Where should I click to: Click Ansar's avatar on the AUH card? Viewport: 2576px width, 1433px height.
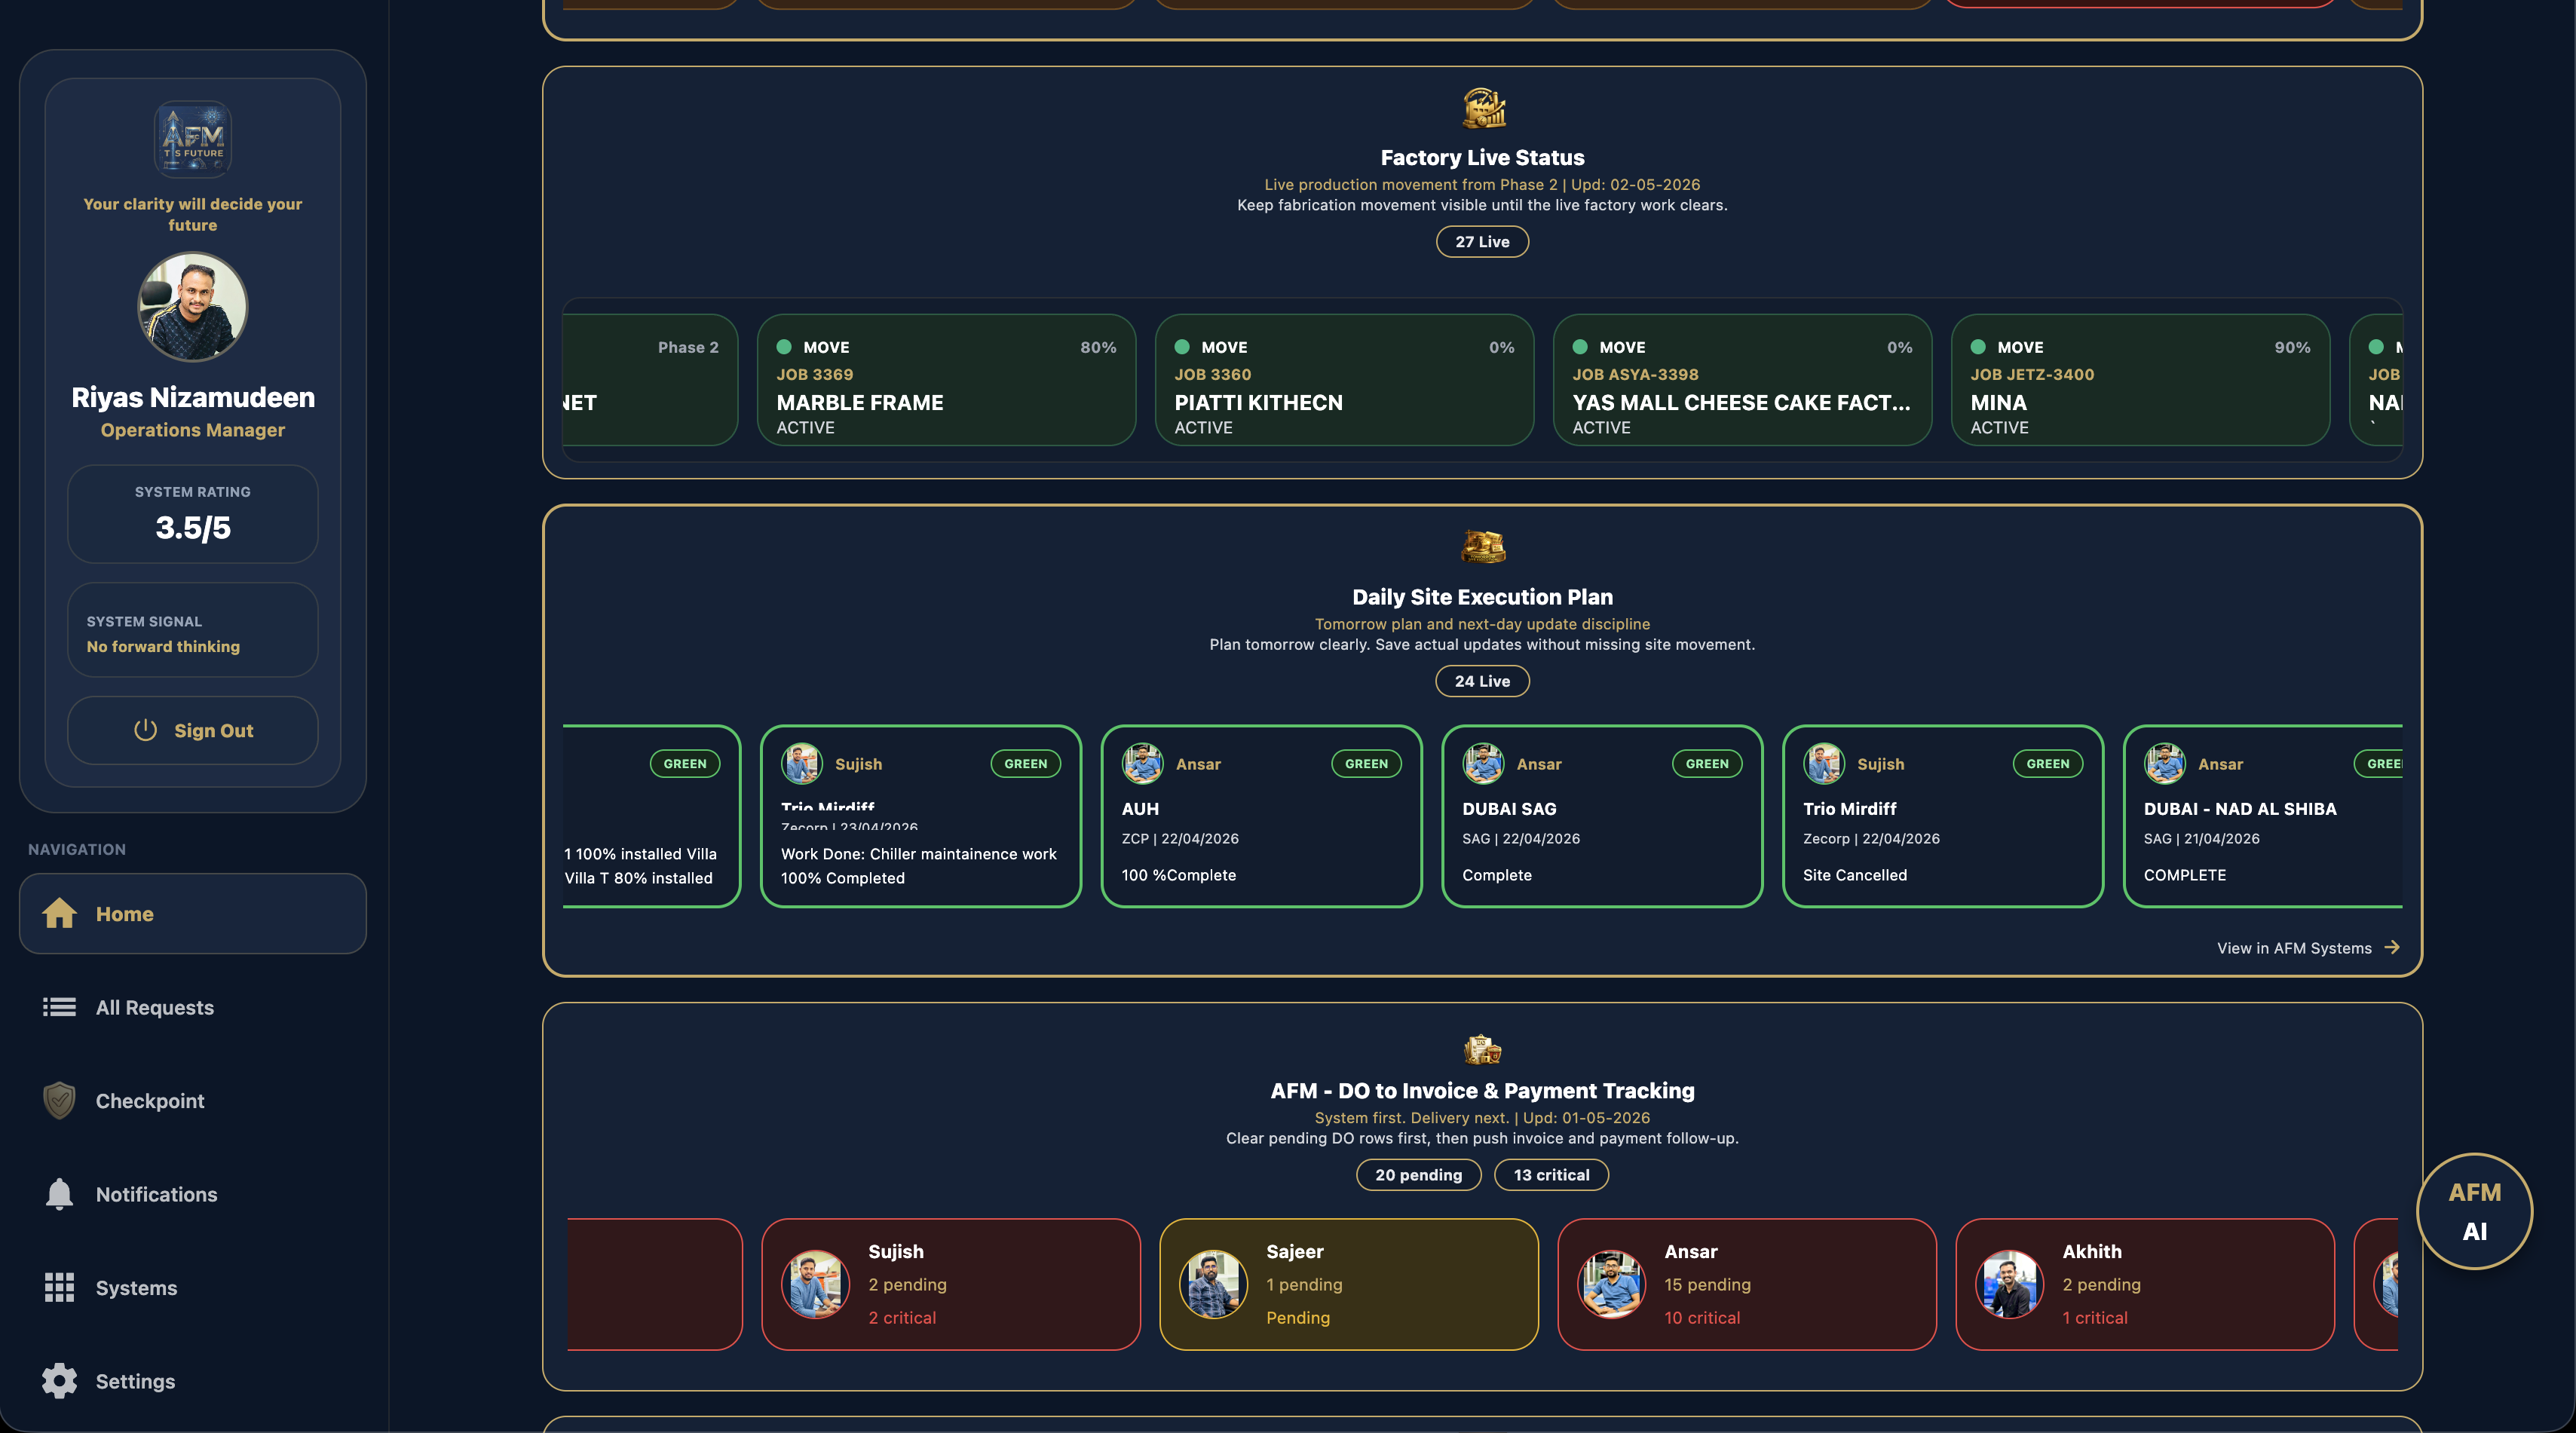click(1142, 763)
